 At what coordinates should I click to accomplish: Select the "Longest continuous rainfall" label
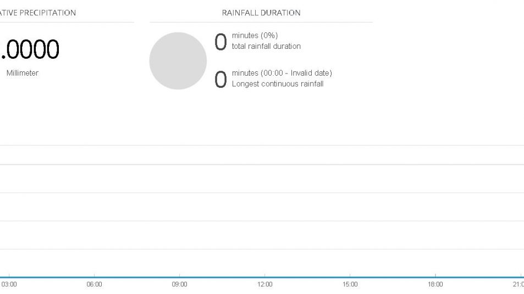277,84
